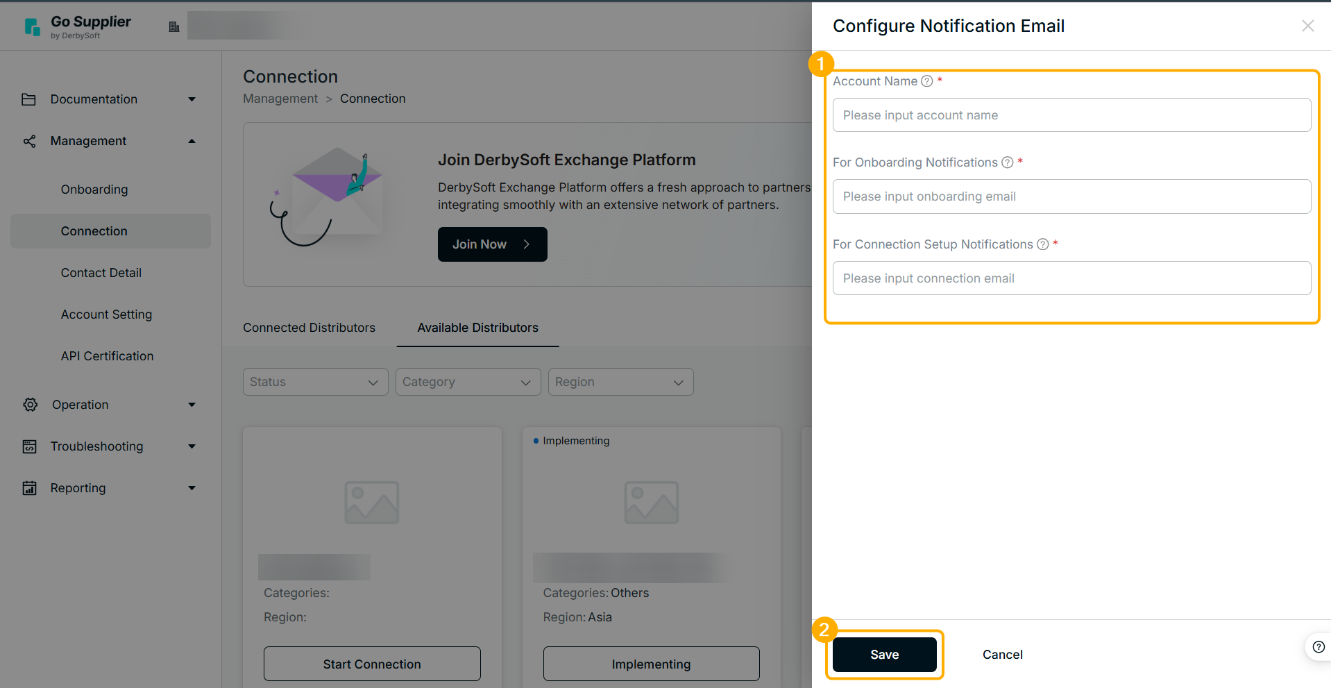1331x688 pixels.
Task: Open the Region filter dropdown
Action: 620,382
